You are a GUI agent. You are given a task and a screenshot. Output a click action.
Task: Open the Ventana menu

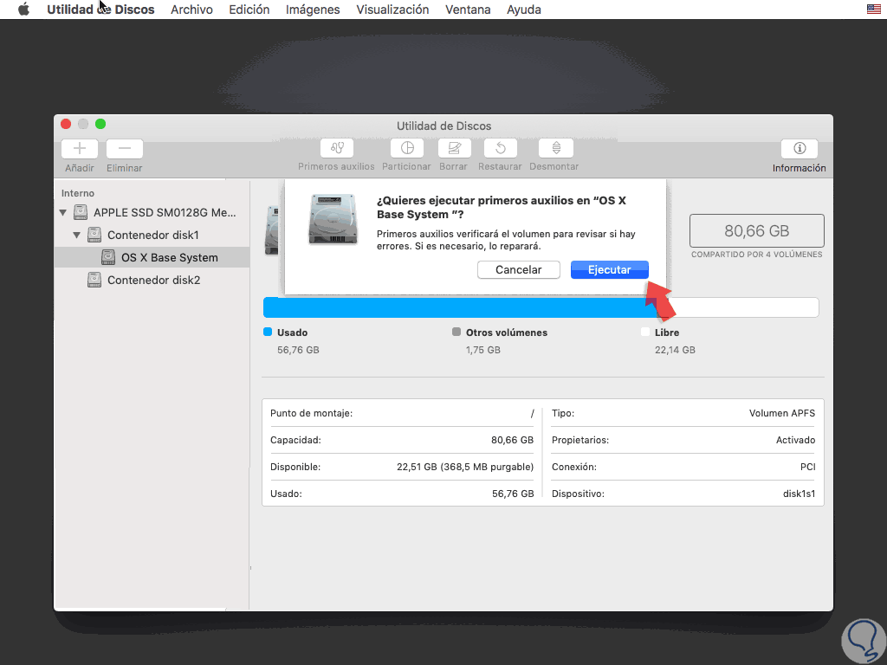coord(468,10)
